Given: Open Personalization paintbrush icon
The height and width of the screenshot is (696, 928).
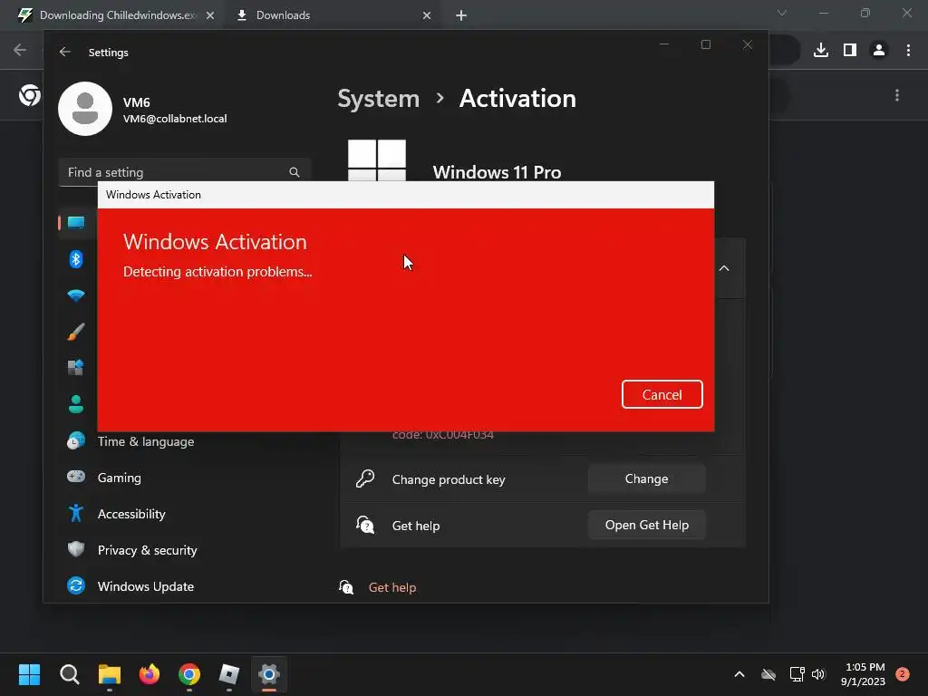Looking at the screenshot, I should click(x=76, y=332).
